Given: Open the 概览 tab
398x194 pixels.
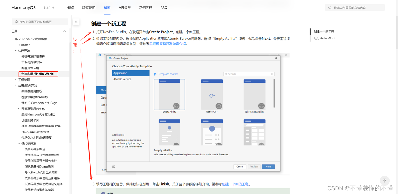Looking at the screenshot, I should 71,7.
